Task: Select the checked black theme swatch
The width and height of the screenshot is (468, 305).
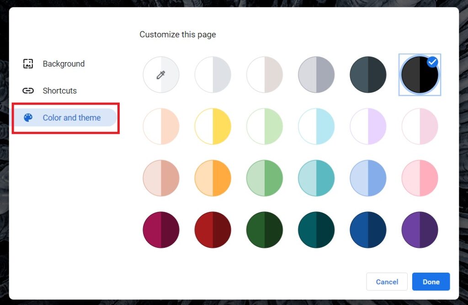Action: click(420, 74)
